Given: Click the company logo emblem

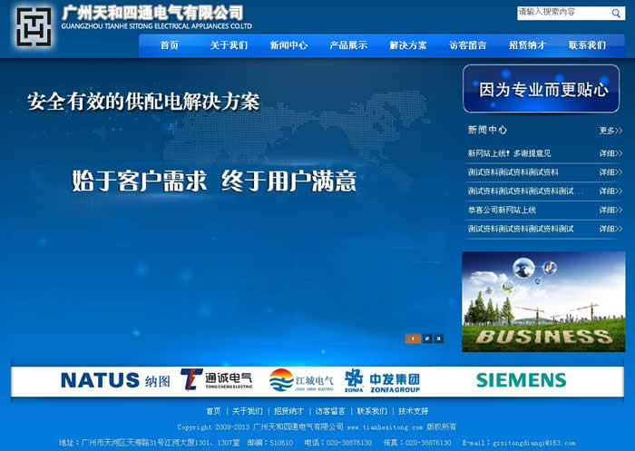Looking at the screenshot, I should (34, 27).
